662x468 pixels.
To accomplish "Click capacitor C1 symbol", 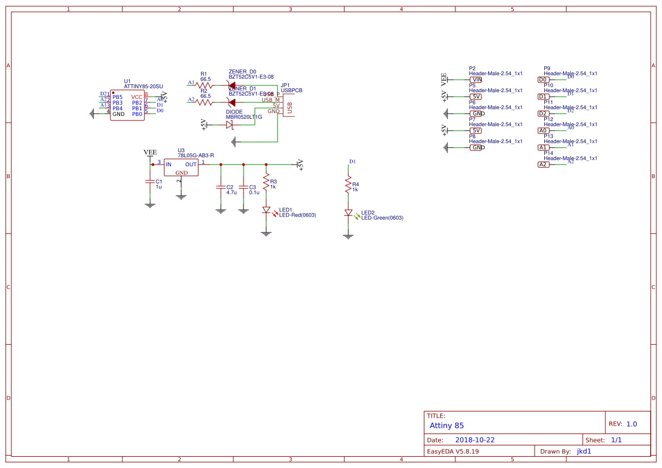I will 150,182.
